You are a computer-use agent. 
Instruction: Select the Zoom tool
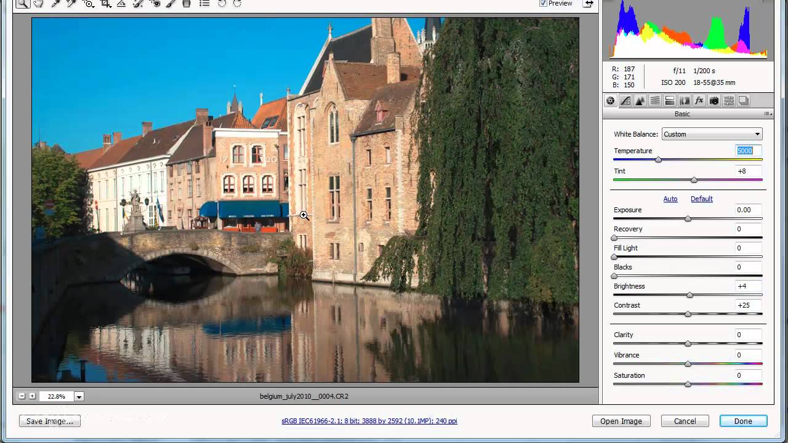click(x=23, y=3)
